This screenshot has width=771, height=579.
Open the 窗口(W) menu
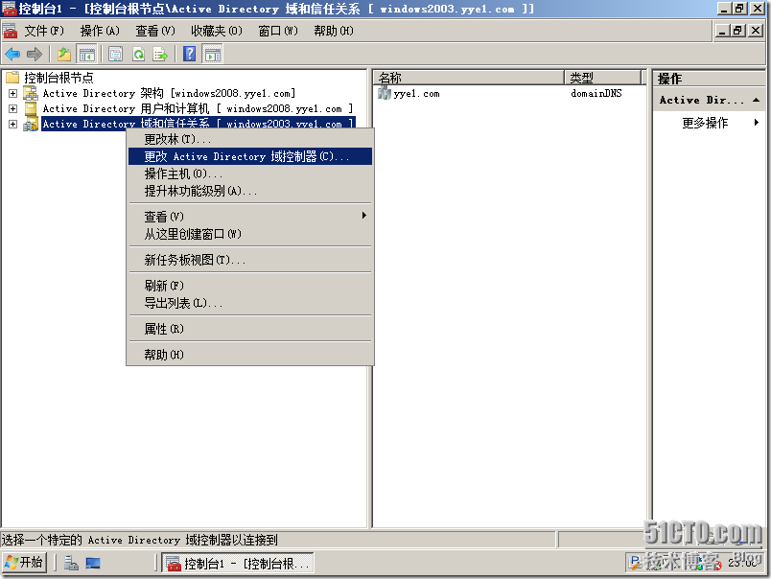point(278,31)
